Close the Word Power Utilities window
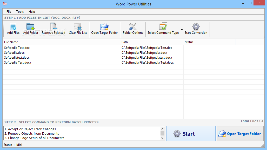 tap(259, 3)
